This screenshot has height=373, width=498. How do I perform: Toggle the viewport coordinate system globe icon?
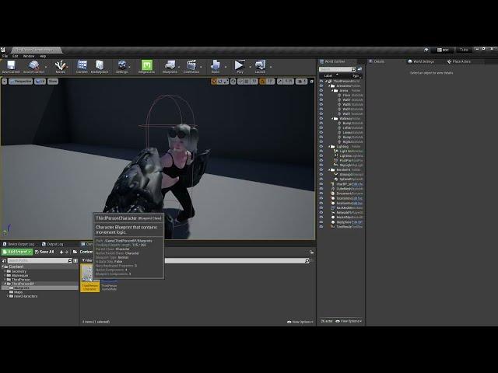click(233, 82)
